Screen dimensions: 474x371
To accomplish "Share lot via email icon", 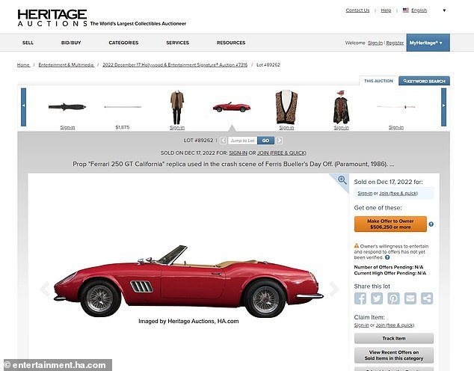I will pos(410,298).
